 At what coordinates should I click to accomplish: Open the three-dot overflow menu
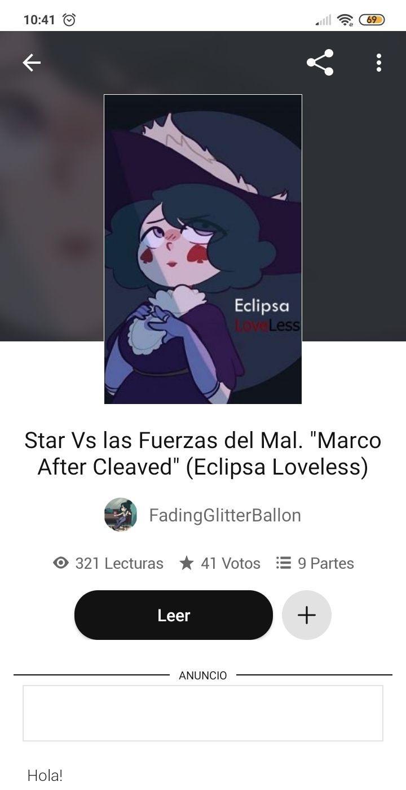pyautogui.click(x=379, y=63)
